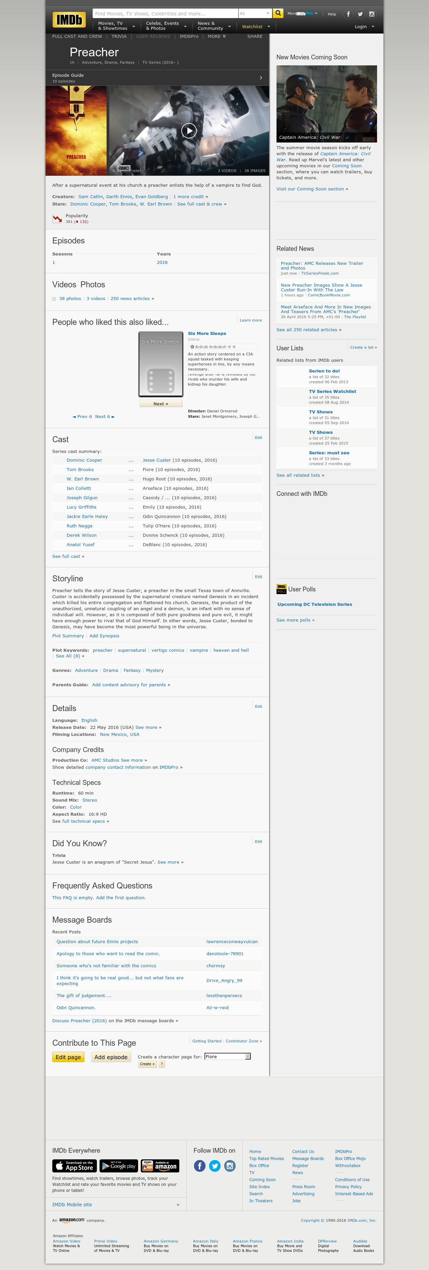
Task: Click Twitter icon under Follow IMDb on
Action: pos(214,1165)
